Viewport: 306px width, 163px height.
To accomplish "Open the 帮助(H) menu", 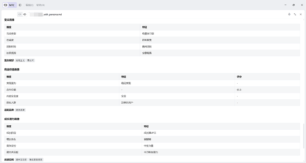I will [x=40, y=5].
